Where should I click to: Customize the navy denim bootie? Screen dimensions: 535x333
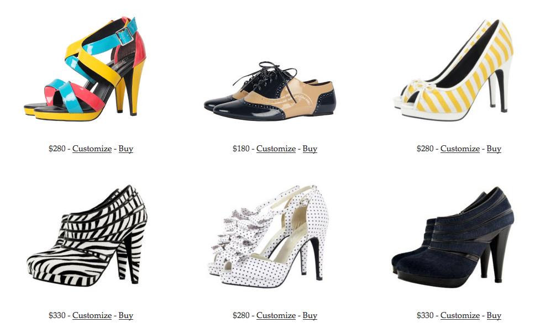[x=460, y=316]
